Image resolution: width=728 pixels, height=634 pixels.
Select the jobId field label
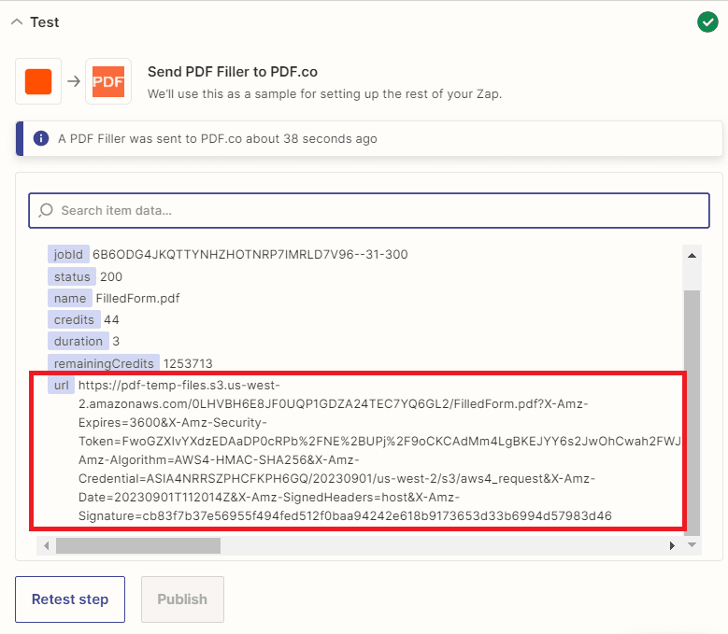pos(68,255)
